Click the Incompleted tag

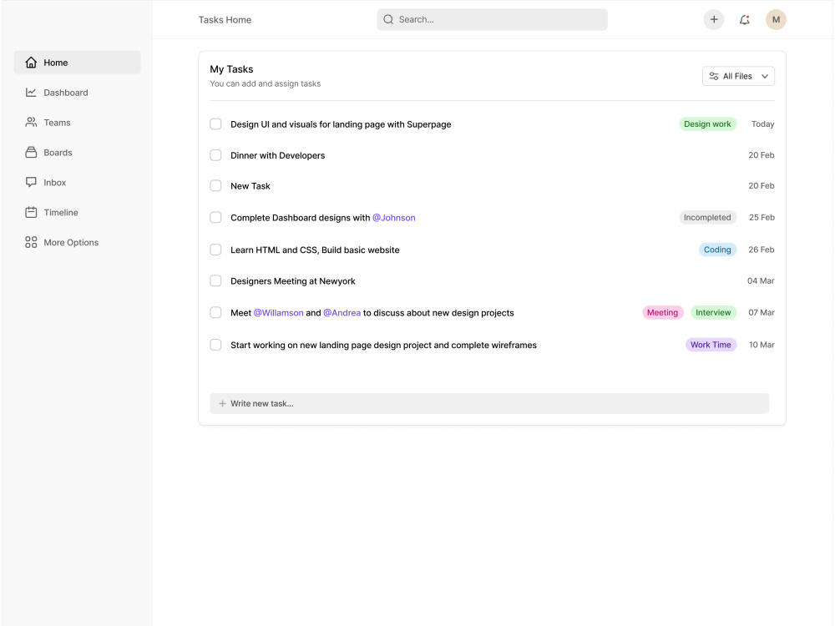pyautogui.click(x=707, y=217)
